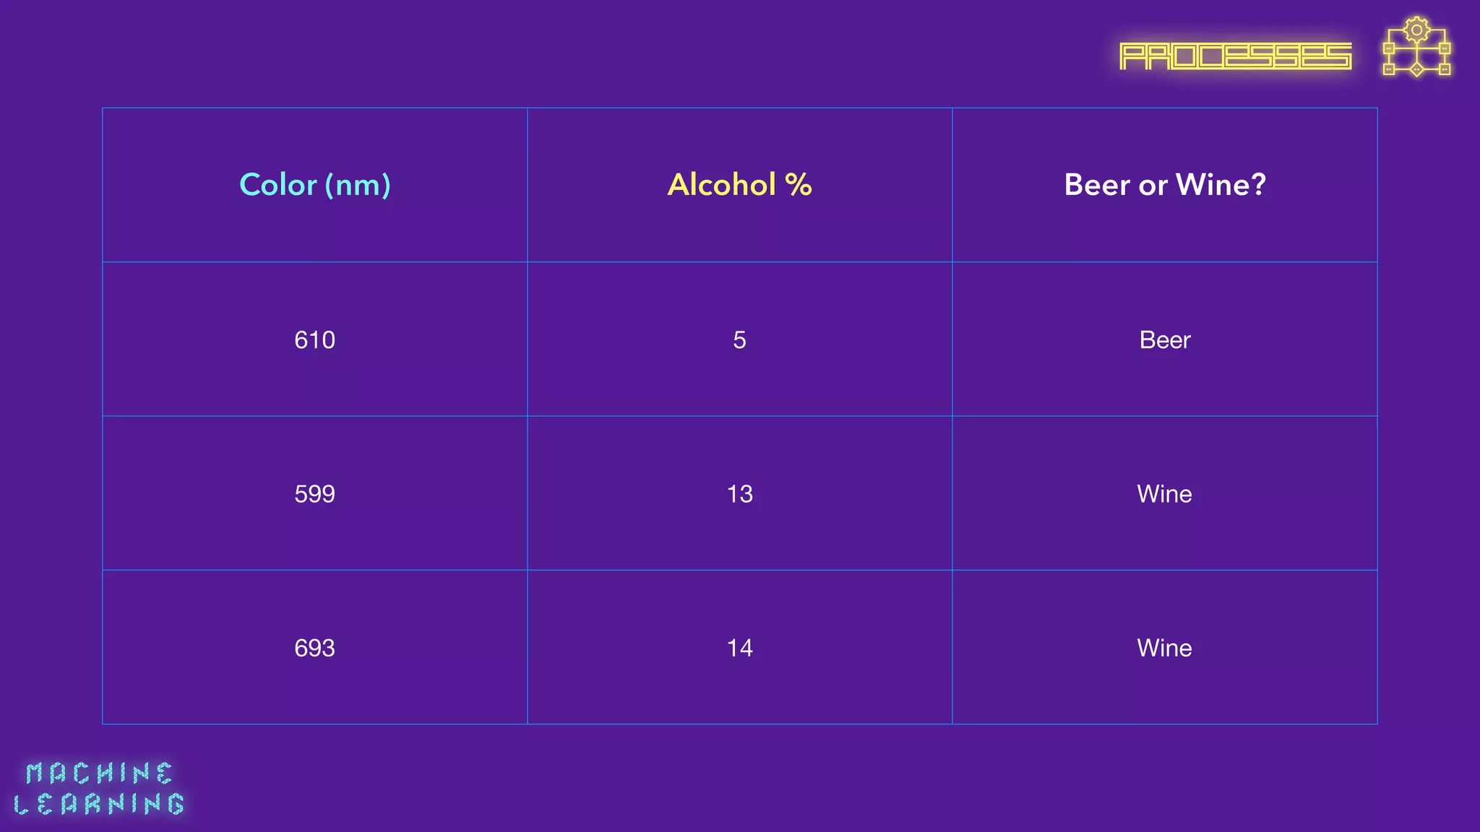The image size is (1480, 832).
Task: Click the cell containing 693
Action: (315, 647)
